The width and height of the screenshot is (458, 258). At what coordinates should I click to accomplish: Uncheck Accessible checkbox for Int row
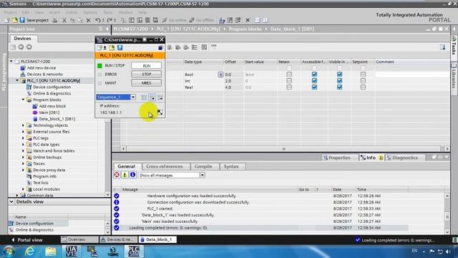(x=314, y=81)
